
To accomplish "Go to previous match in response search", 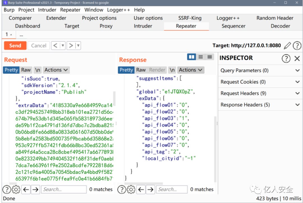I will (x=141, y=190).
